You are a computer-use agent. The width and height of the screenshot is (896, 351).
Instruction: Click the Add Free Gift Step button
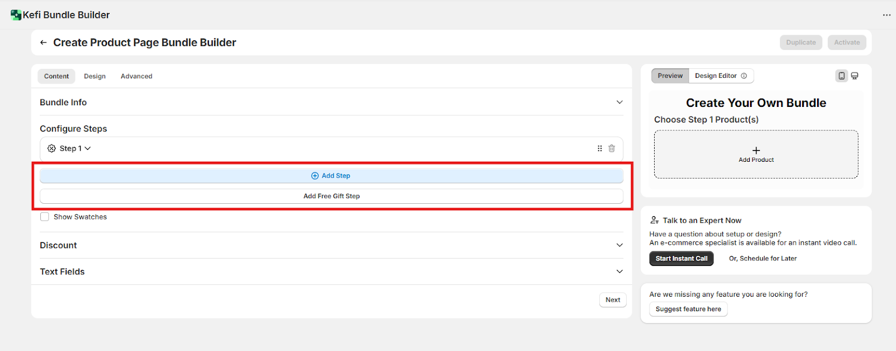coord(331,196)
